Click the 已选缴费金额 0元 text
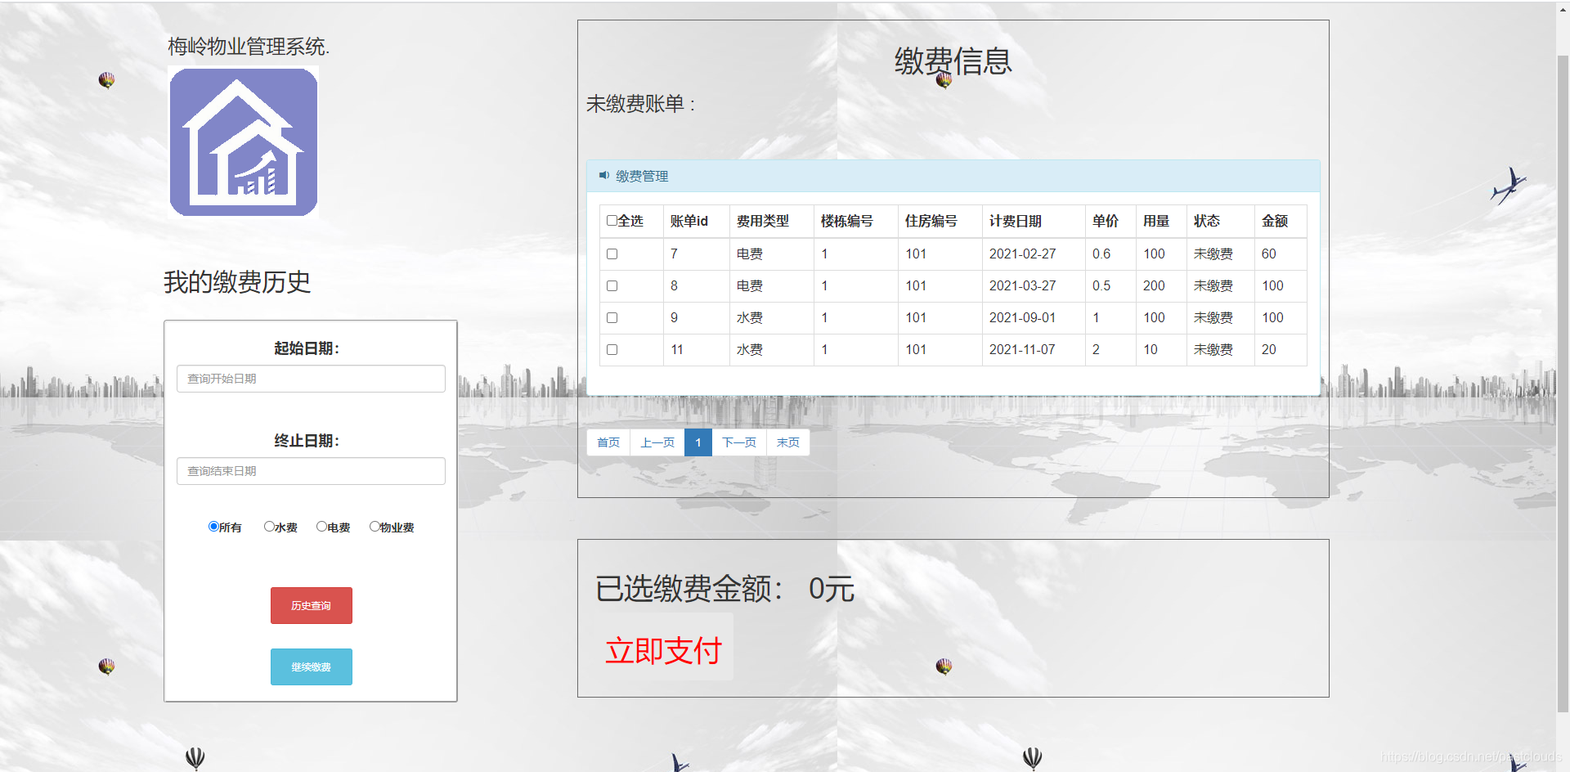The width and height of the screenshot is (1570, 772). click(725, 589)
